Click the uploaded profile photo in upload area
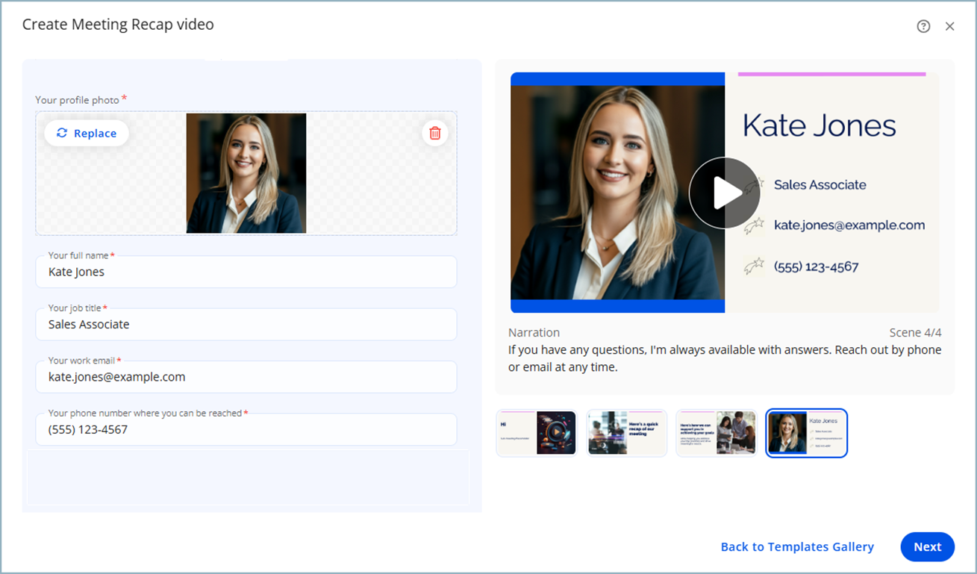 point(246,173)
